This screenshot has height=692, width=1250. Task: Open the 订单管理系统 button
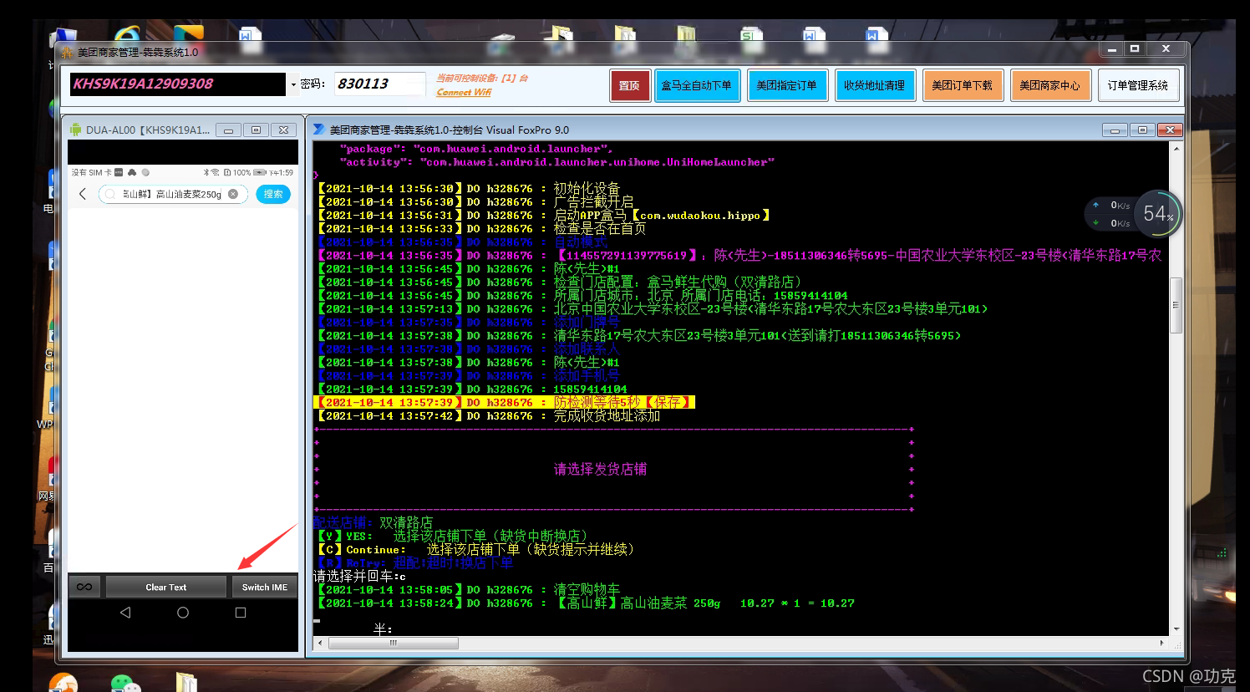pos(1138,85)
